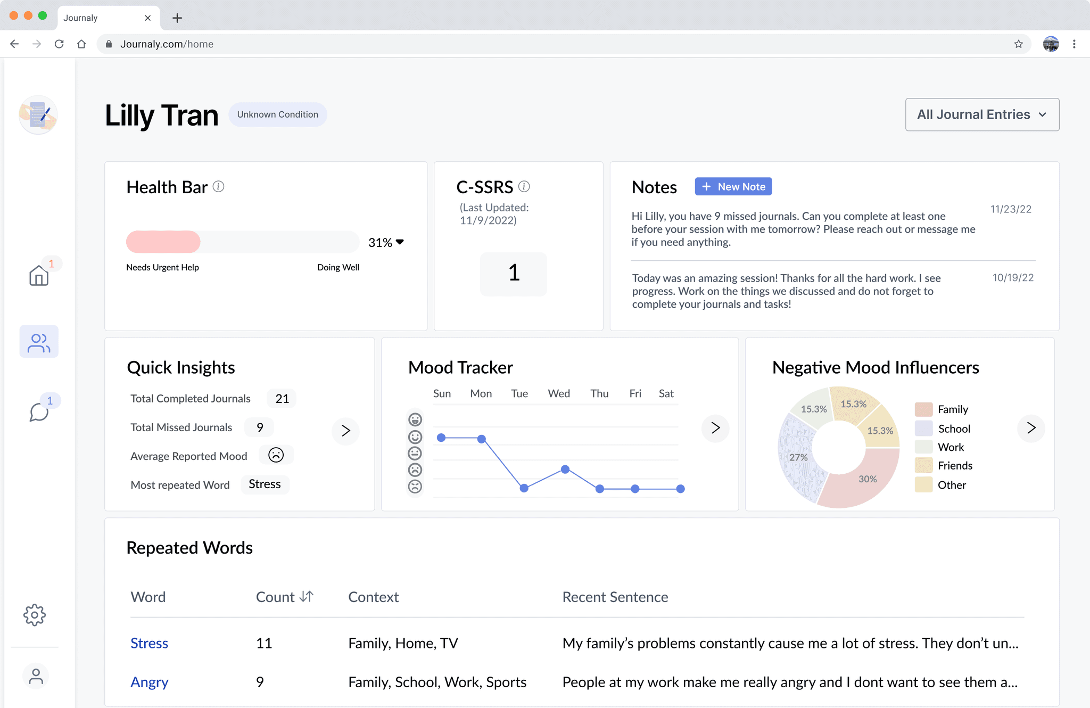Click the Journaly logo in sidebar
Image resolution: width=1090 pixels, height=708 pixels.
38,115
